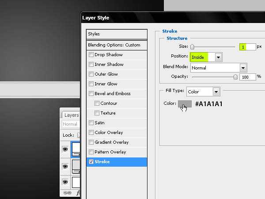The height and width of the screenshot is (199, 265).
Task: Open the stroke Blend Mode dropdown
Action: (243, 68)
